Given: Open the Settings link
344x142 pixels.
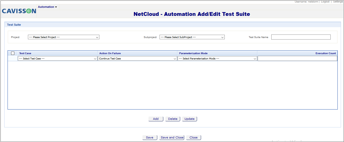Looking at the screenshot, I should coord(338,2).
